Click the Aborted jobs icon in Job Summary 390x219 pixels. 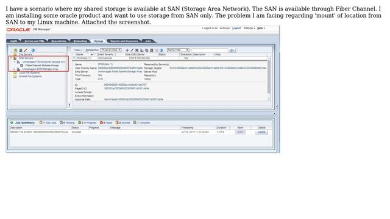click(x=117, y=123)
